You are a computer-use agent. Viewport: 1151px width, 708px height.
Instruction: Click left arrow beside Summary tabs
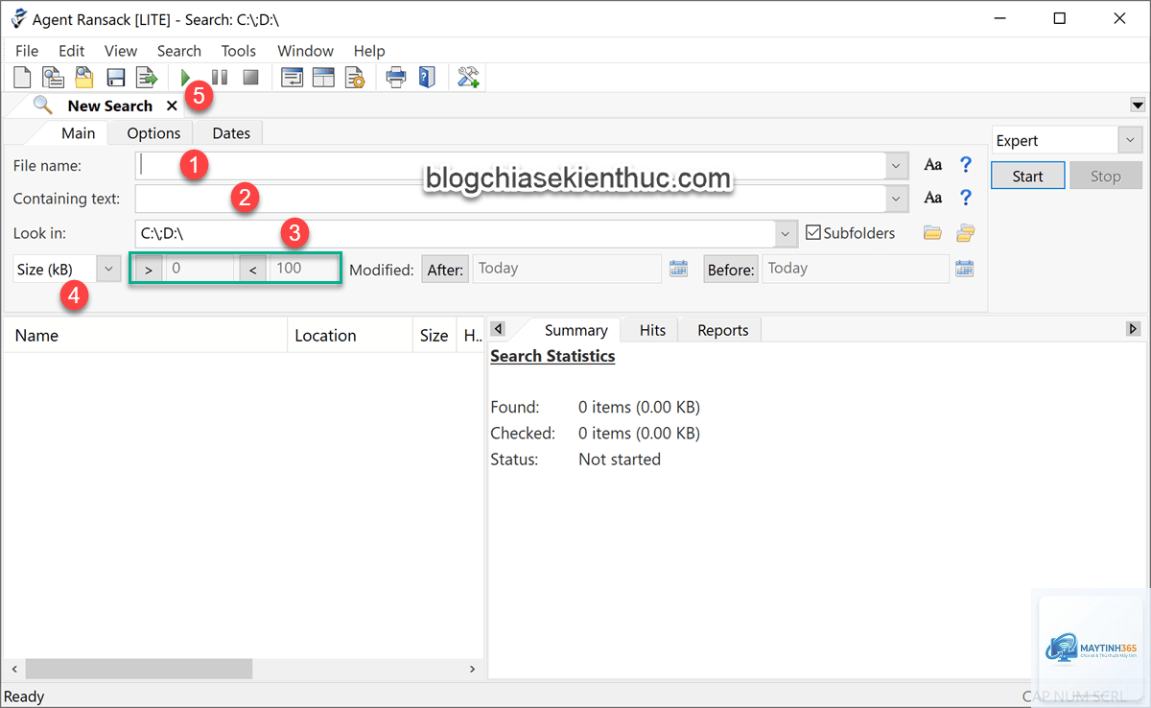pos(498,329)
